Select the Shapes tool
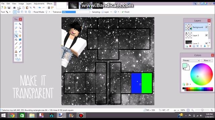The height and width of the screenshot is (120, 215). [x=18, y=59]
